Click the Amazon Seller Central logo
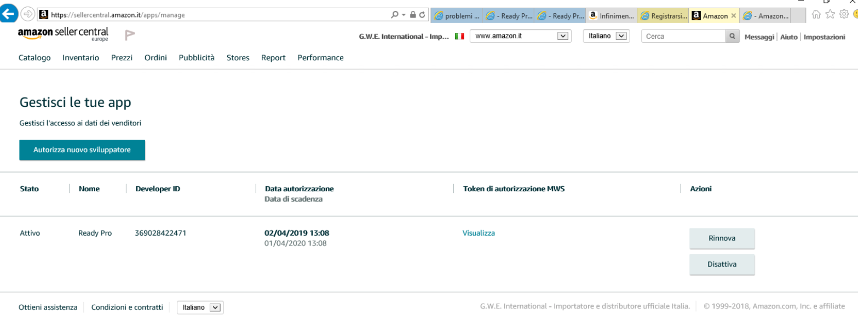Image resolution: width=858 pixels, height=320 pixels. (x=63, y=34)
